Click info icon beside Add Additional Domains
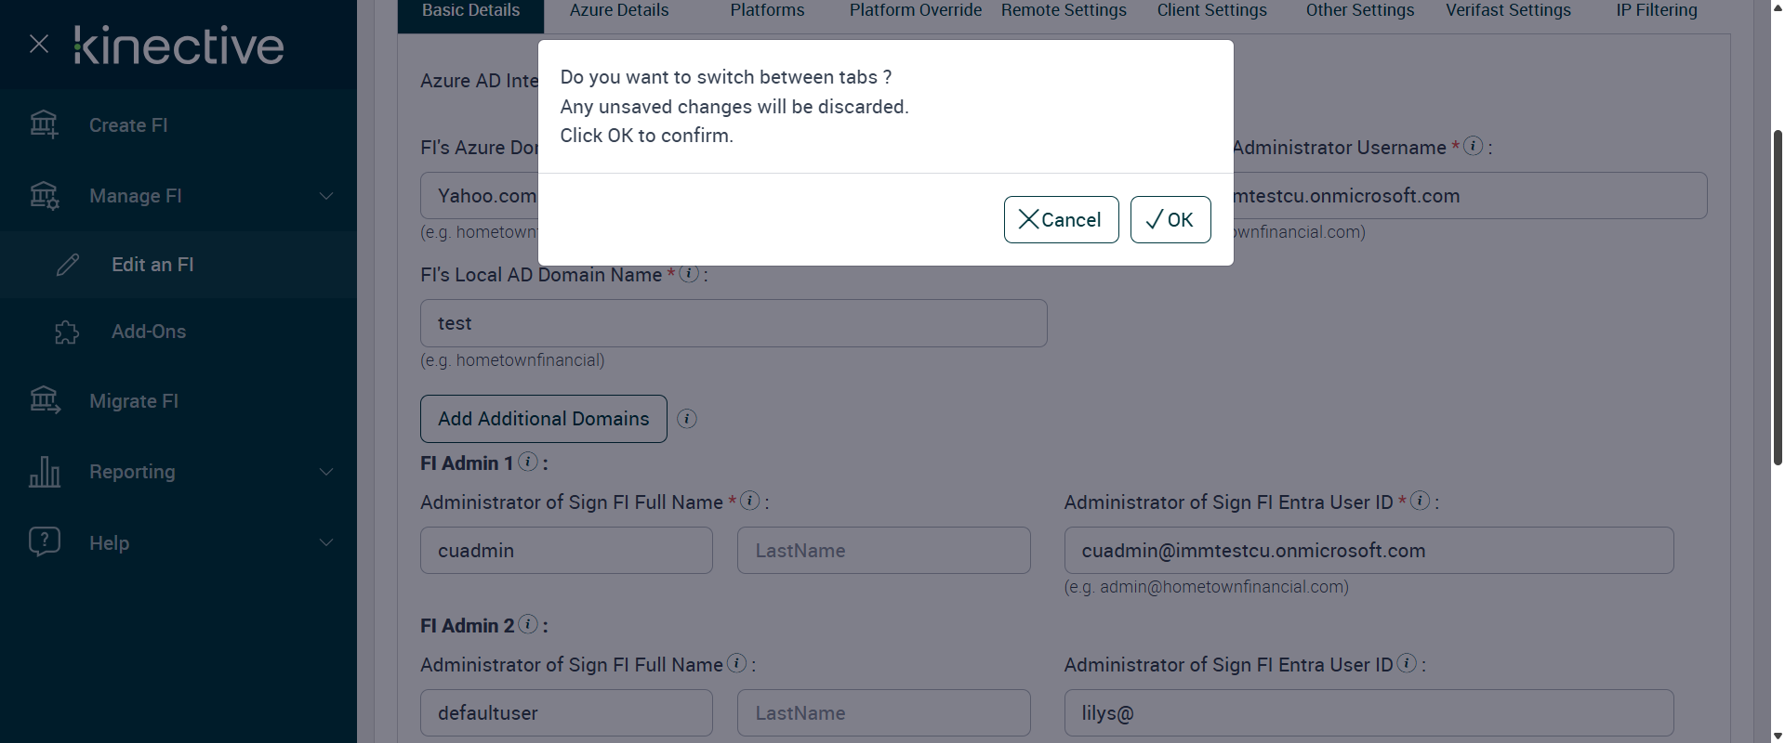 point(687,419)
